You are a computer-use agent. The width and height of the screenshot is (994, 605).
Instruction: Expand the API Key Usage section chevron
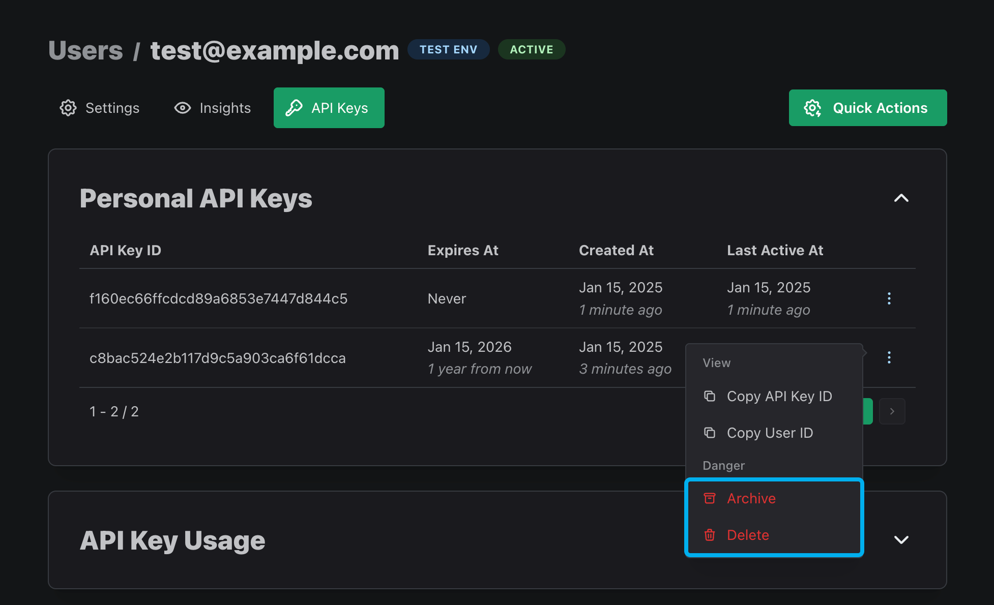pos(901,540)
